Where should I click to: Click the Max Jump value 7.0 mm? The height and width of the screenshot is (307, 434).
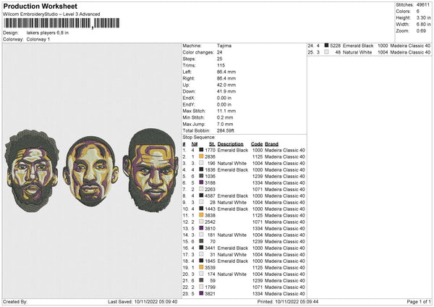click(x=225, y=124)
